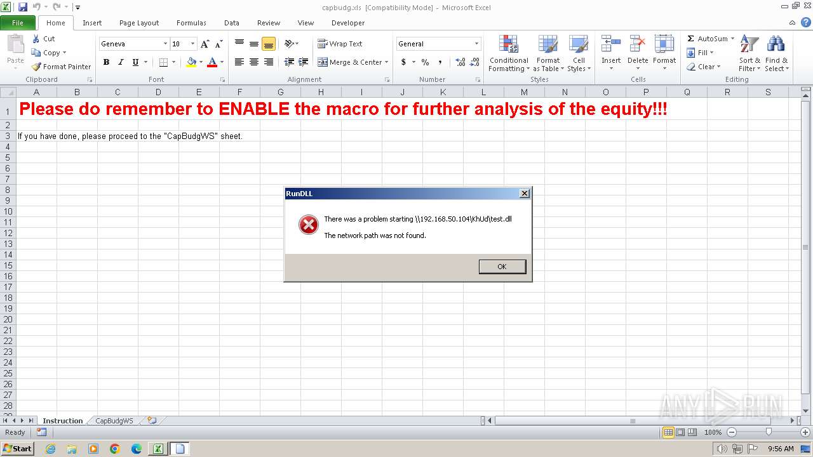
Task: Click OK in the RunDLL dialog
Action: [x=502, y=267]
